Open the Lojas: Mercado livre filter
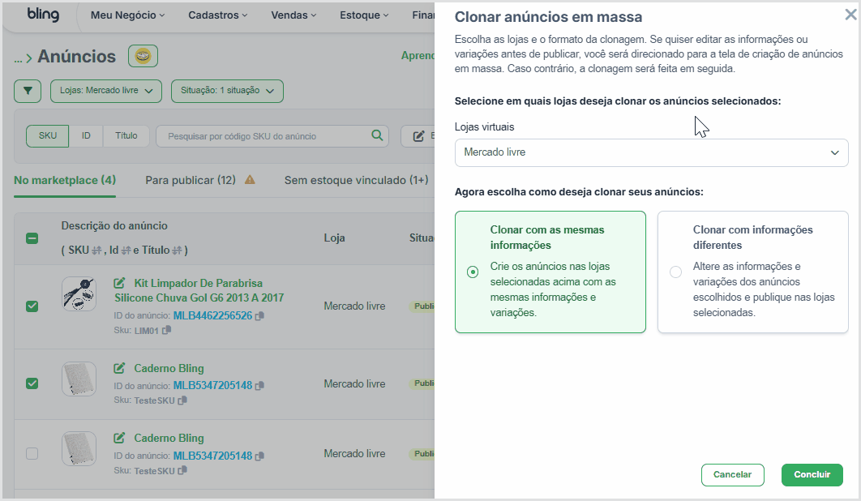 [106, 91]
